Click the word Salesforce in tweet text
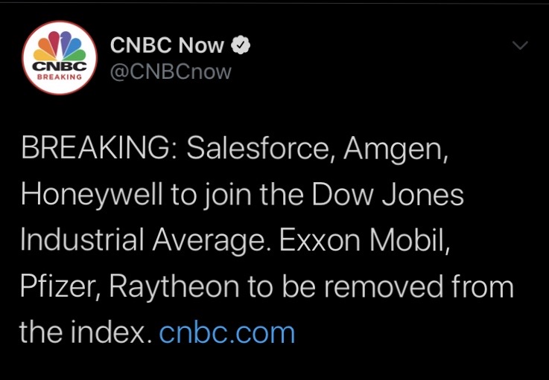 point(254,149)
